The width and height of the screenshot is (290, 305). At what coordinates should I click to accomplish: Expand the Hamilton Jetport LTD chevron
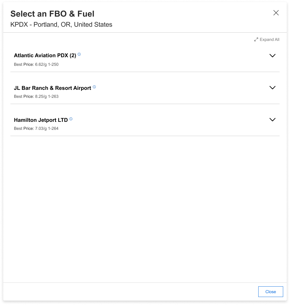(272, 120)
